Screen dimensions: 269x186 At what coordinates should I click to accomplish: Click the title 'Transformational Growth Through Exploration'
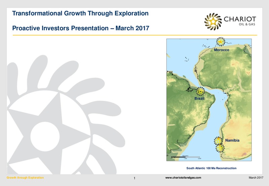[x=80, y=13]
